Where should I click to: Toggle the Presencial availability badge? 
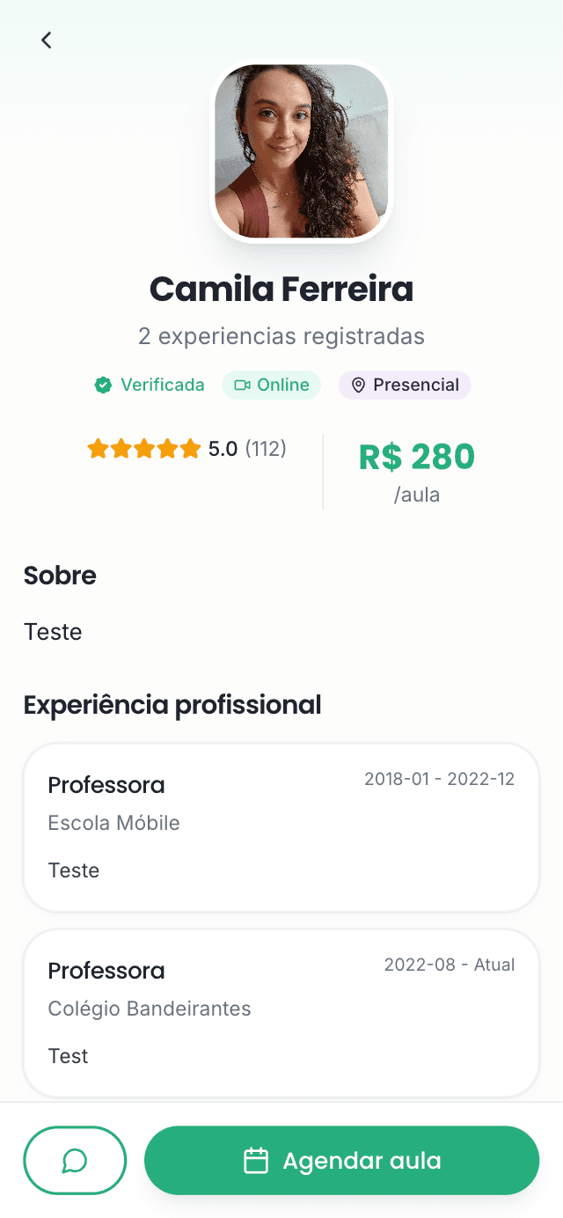tap(405, 385)
